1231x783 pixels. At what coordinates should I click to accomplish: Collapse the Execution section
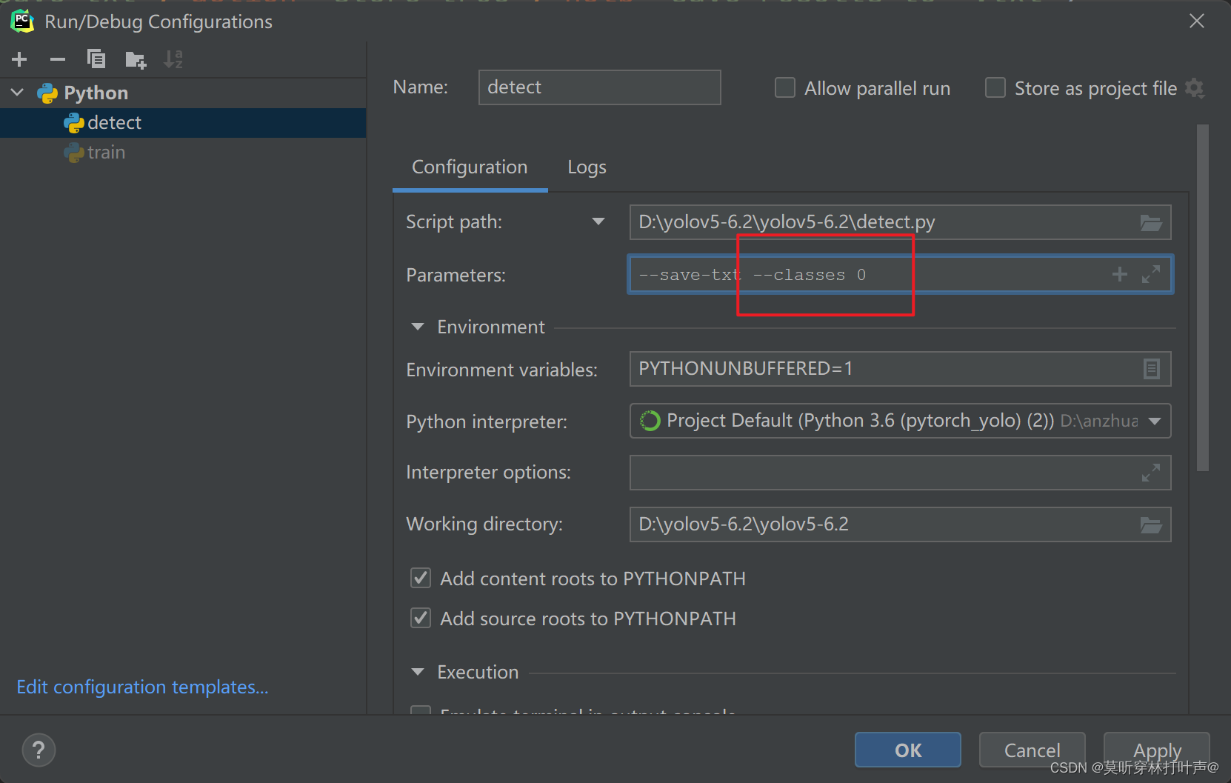click(418, 672)
